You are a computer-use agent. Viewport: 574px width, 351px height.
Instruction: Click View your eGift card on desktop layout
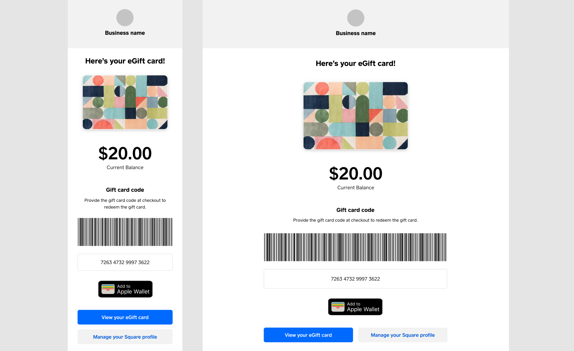tap(308, 335)
